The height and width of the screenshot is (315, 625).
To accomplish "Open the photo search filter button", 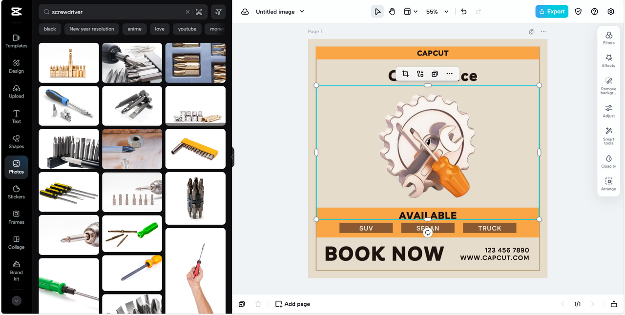I will [x=218, y=12].
